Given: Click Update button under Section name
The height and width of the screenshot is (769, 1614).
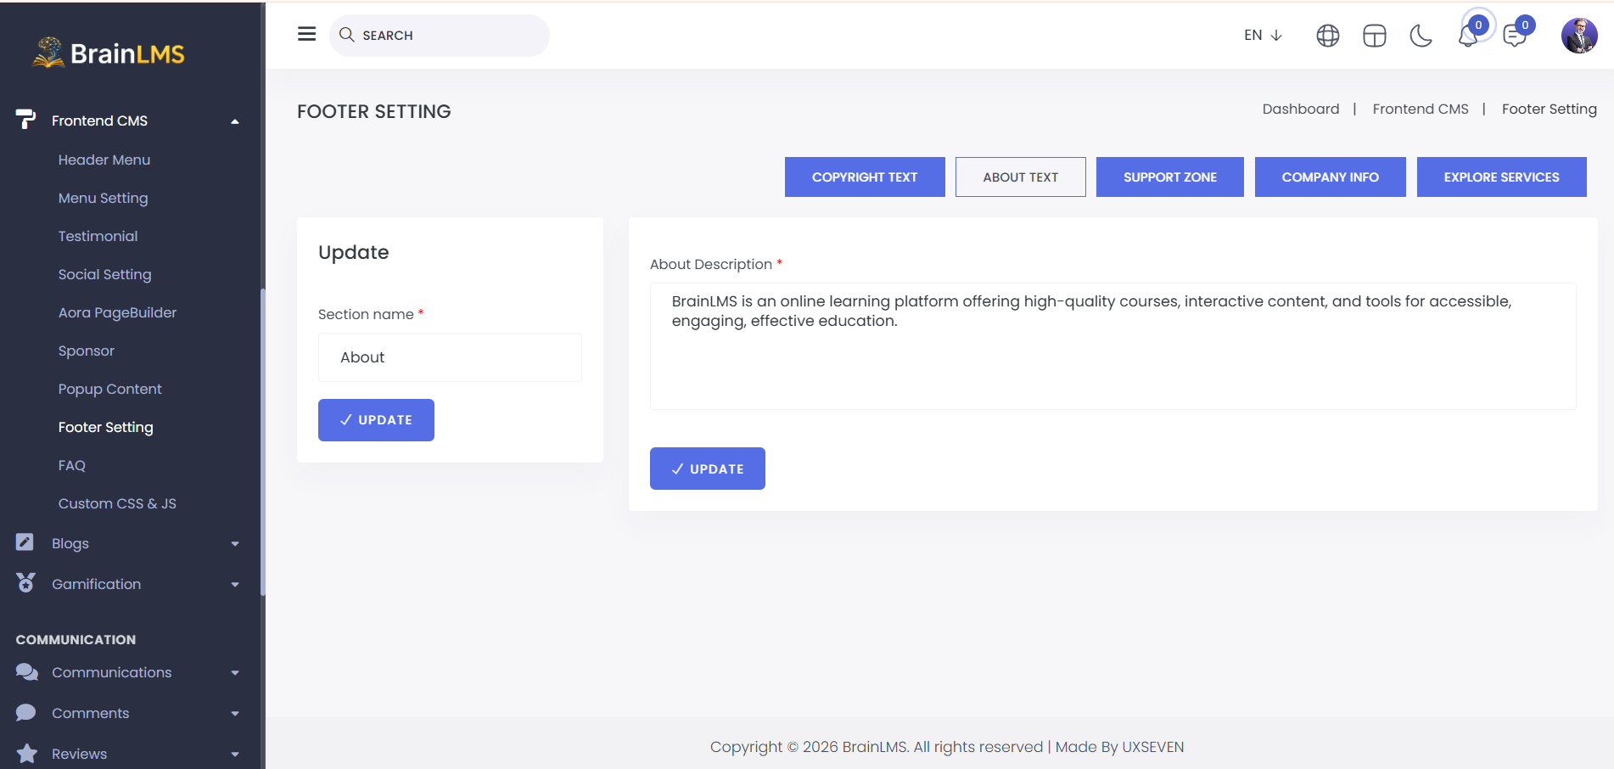Looking at the screenshot, I should pos(376,420).
